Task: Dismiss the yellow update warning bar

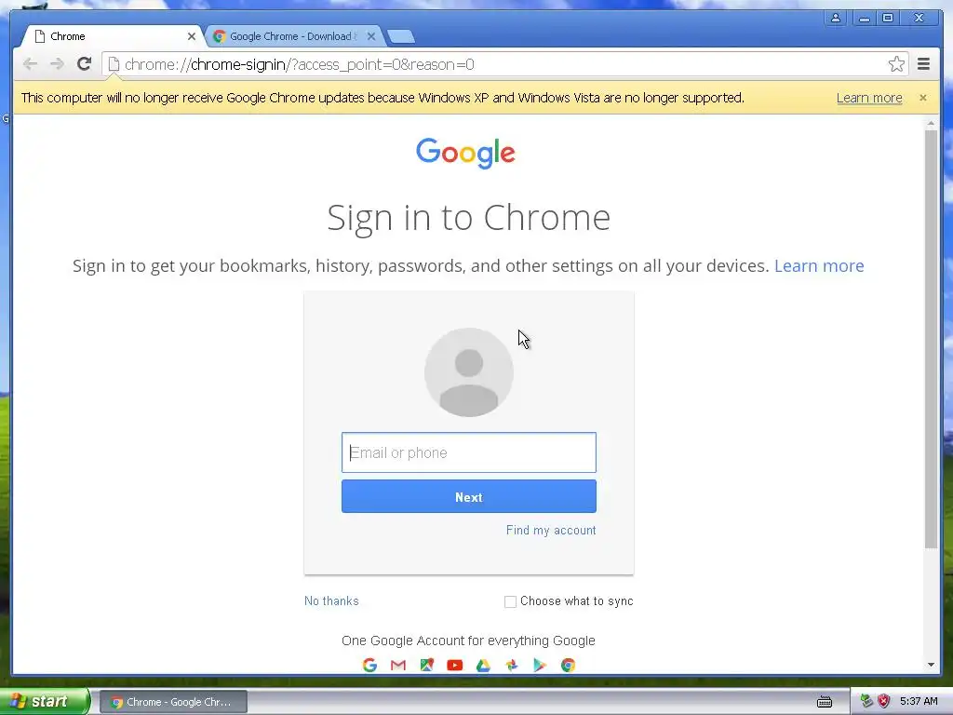Action: click(922, 98)
